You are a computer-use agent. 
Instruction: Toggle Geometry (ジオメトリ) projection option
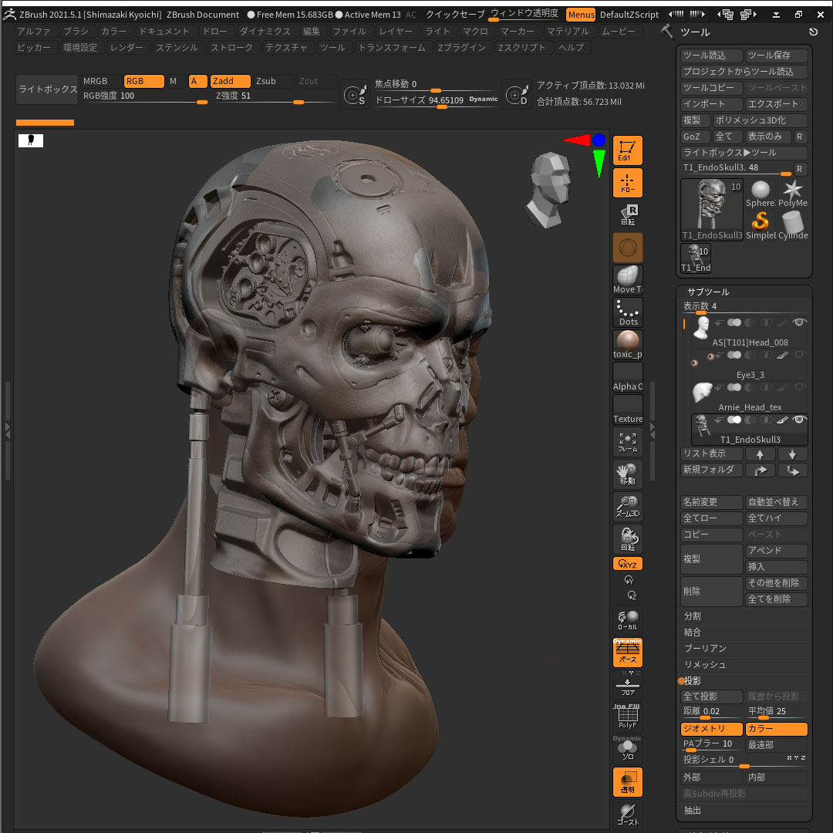(x=711, y=729)
